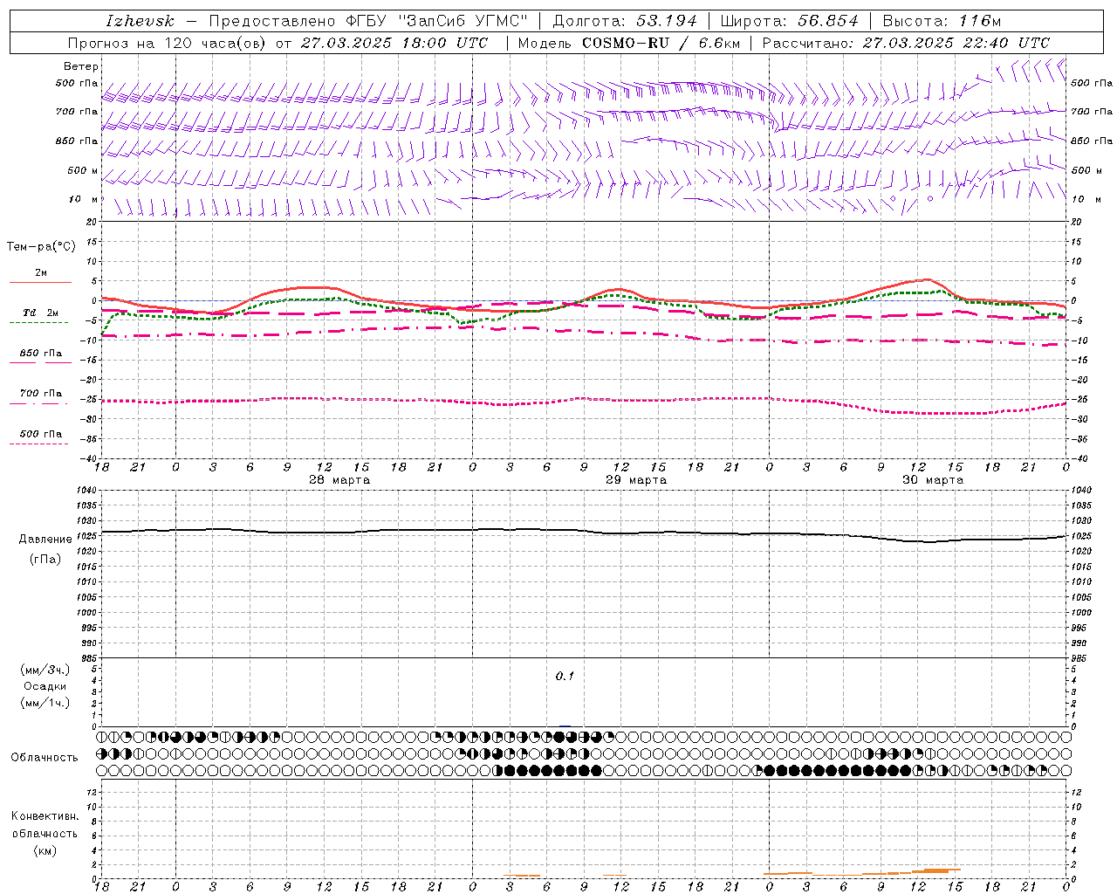The width and height of the screenshot is (1117, 894).
Task: Click the (км) unit under convective cloudiness
Action: (45, 850)
